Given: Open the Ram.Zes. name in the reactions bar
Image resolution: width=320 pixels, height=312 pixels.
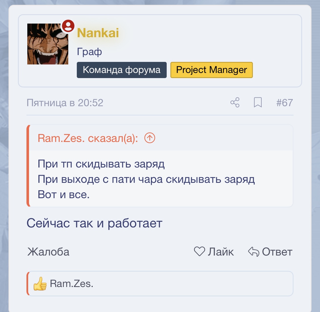Looking at the screenshot, I should tap(72, 284).
